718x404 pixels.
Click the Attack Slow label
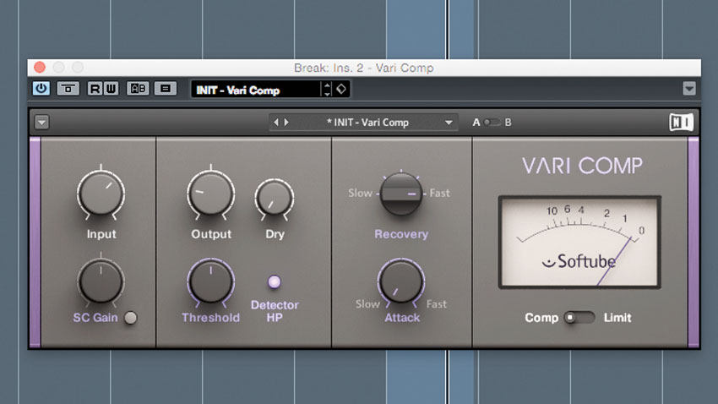click(x=367, y=303)
